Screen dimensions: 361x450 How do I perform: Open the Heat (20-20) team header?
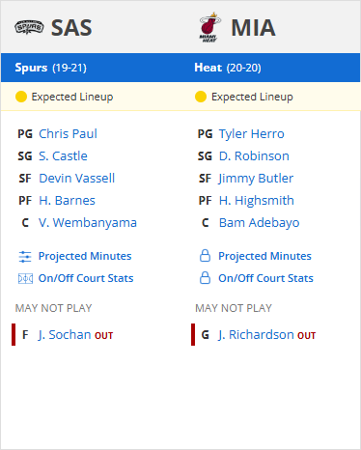pyautogui.click(x=228, y=68)
